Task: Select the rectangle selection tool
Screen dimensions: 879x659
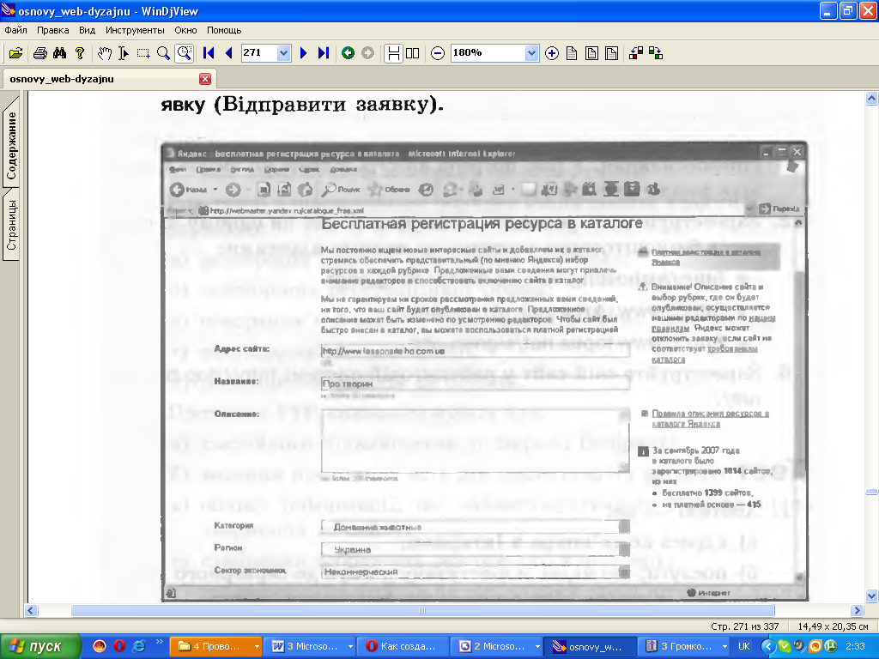Action: pyautogui.click(x=143, y=53)
